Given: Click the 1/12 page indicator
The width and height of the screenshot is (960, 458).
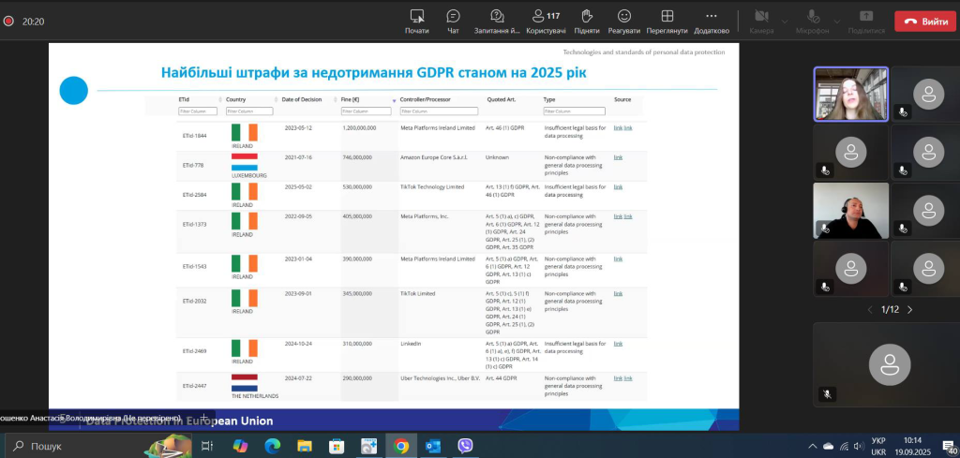Looking at the screenshot, I should click(x=890, y=310).
